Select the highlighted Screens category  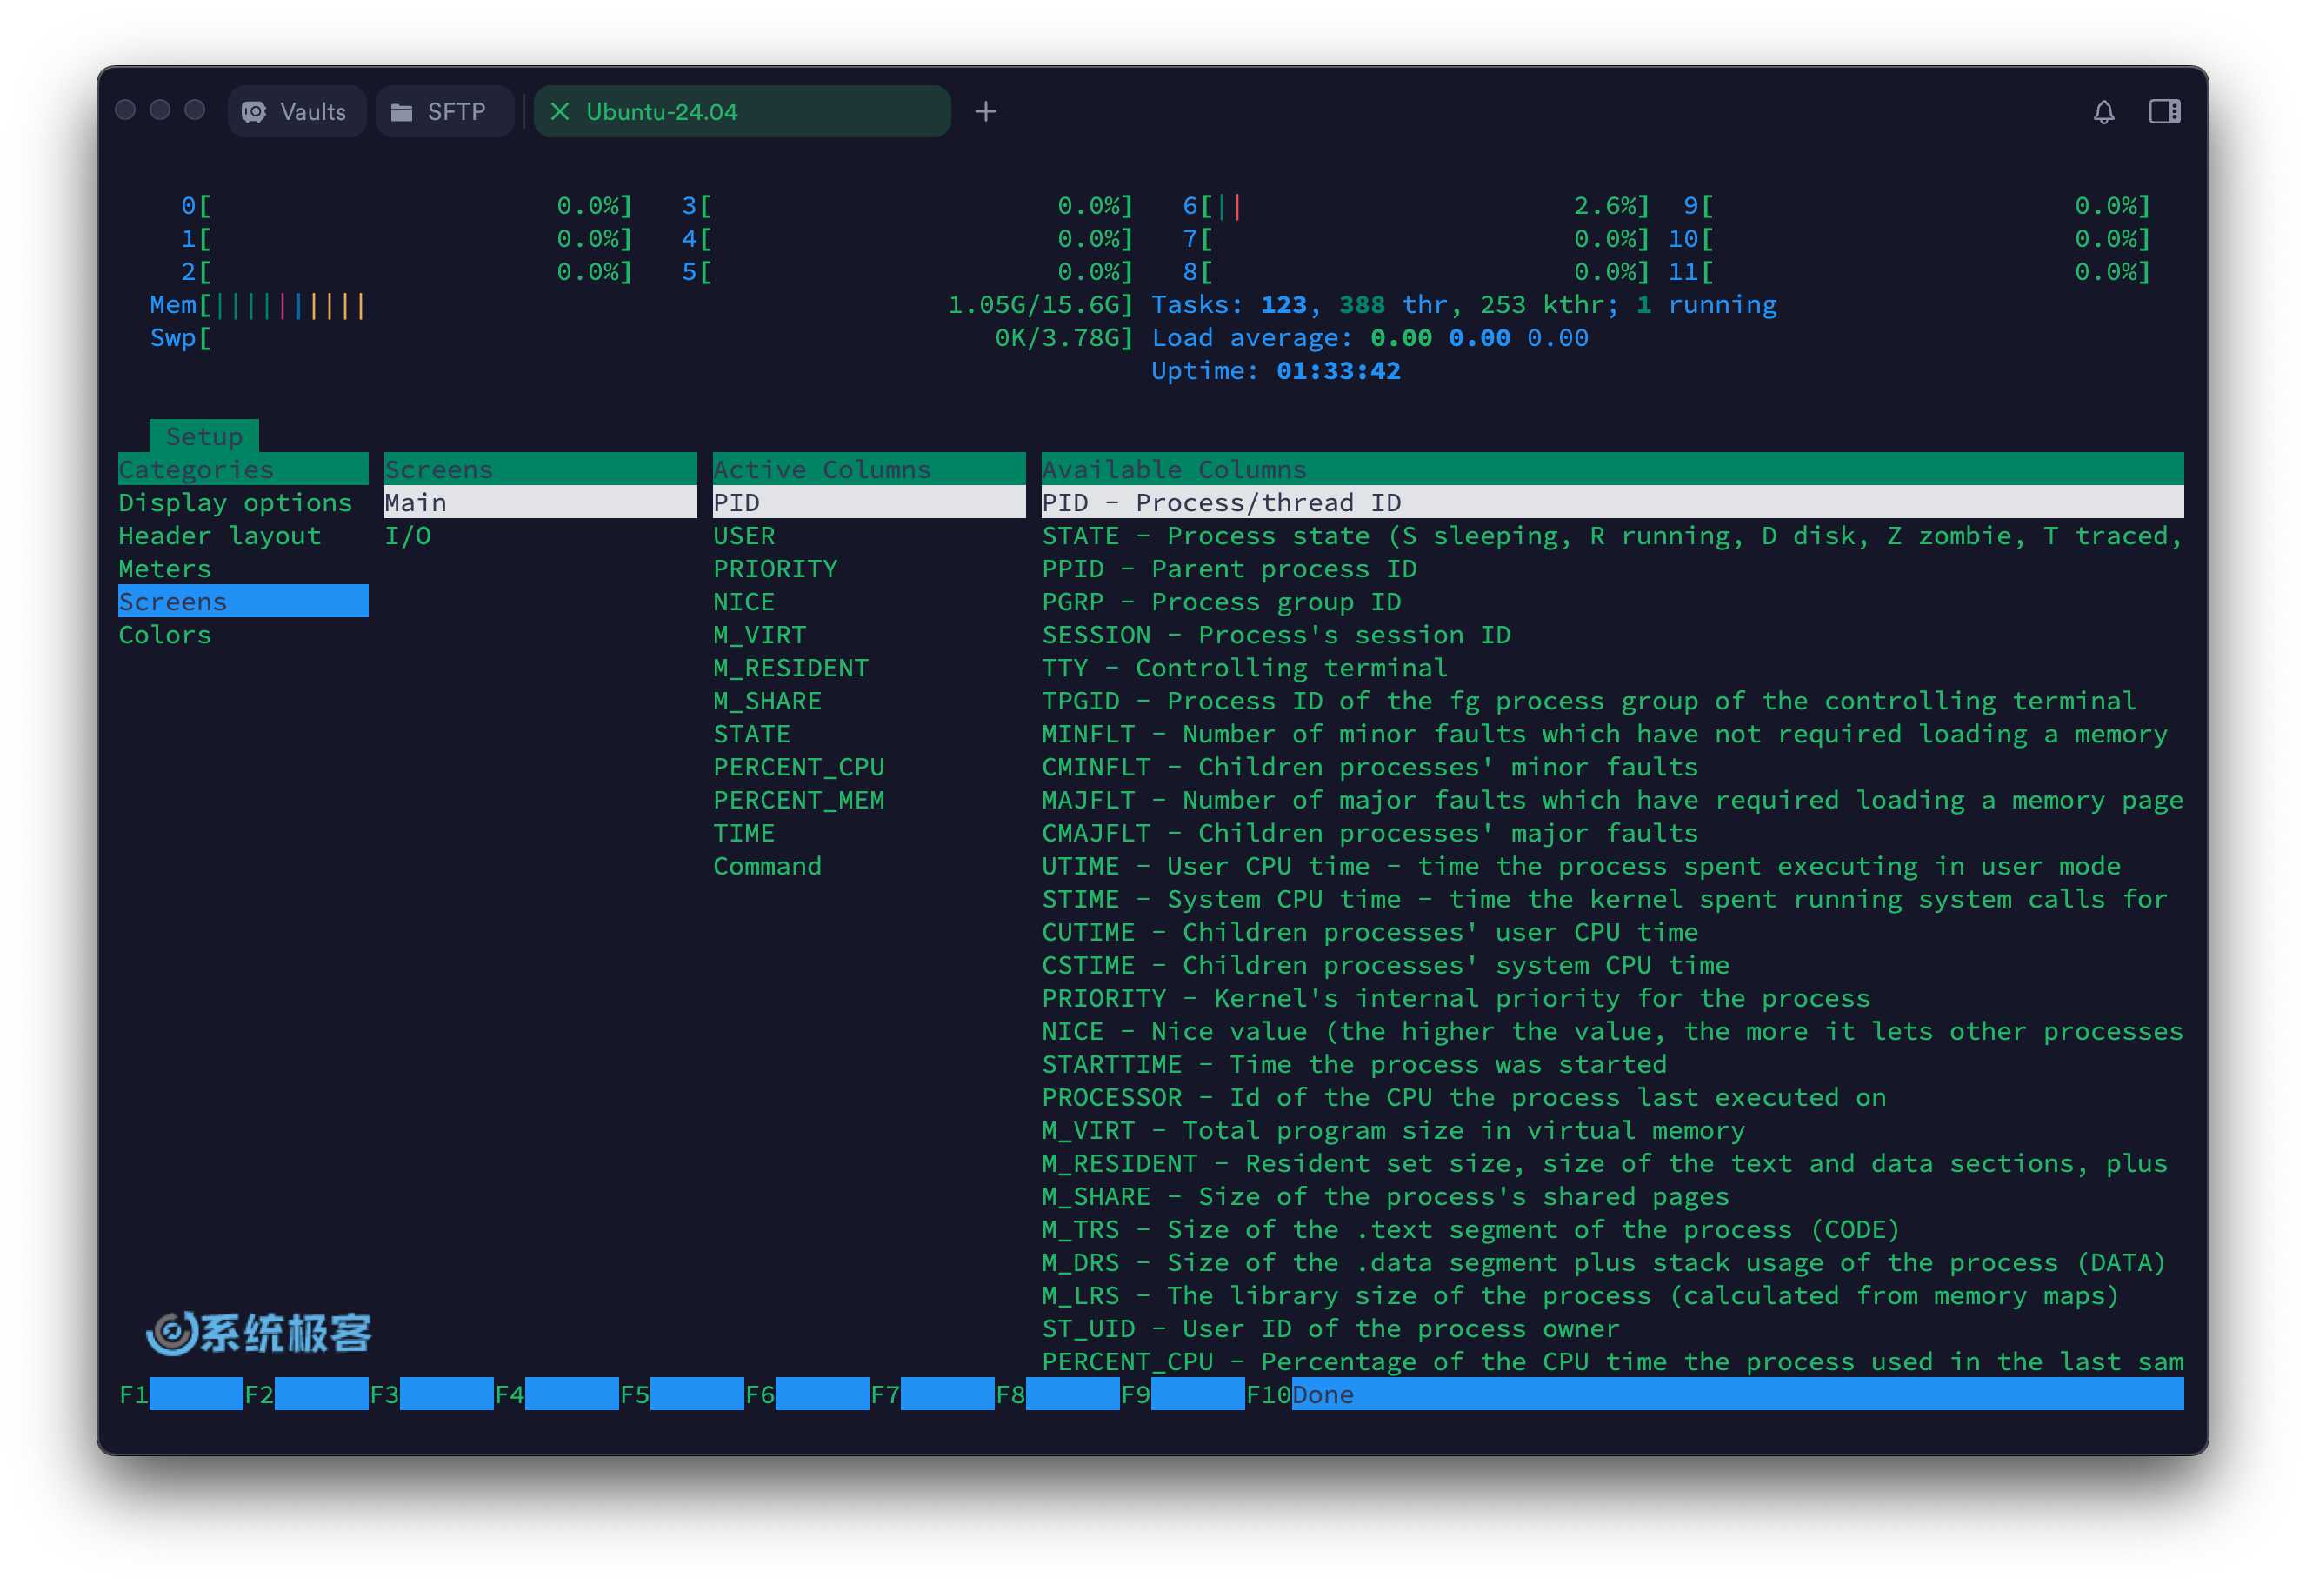tap(243, 602)
